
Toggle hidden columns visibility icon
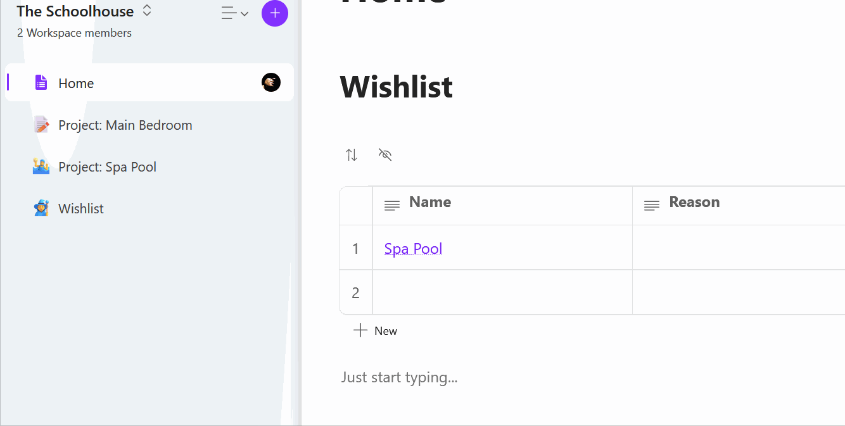click(385, 155)
